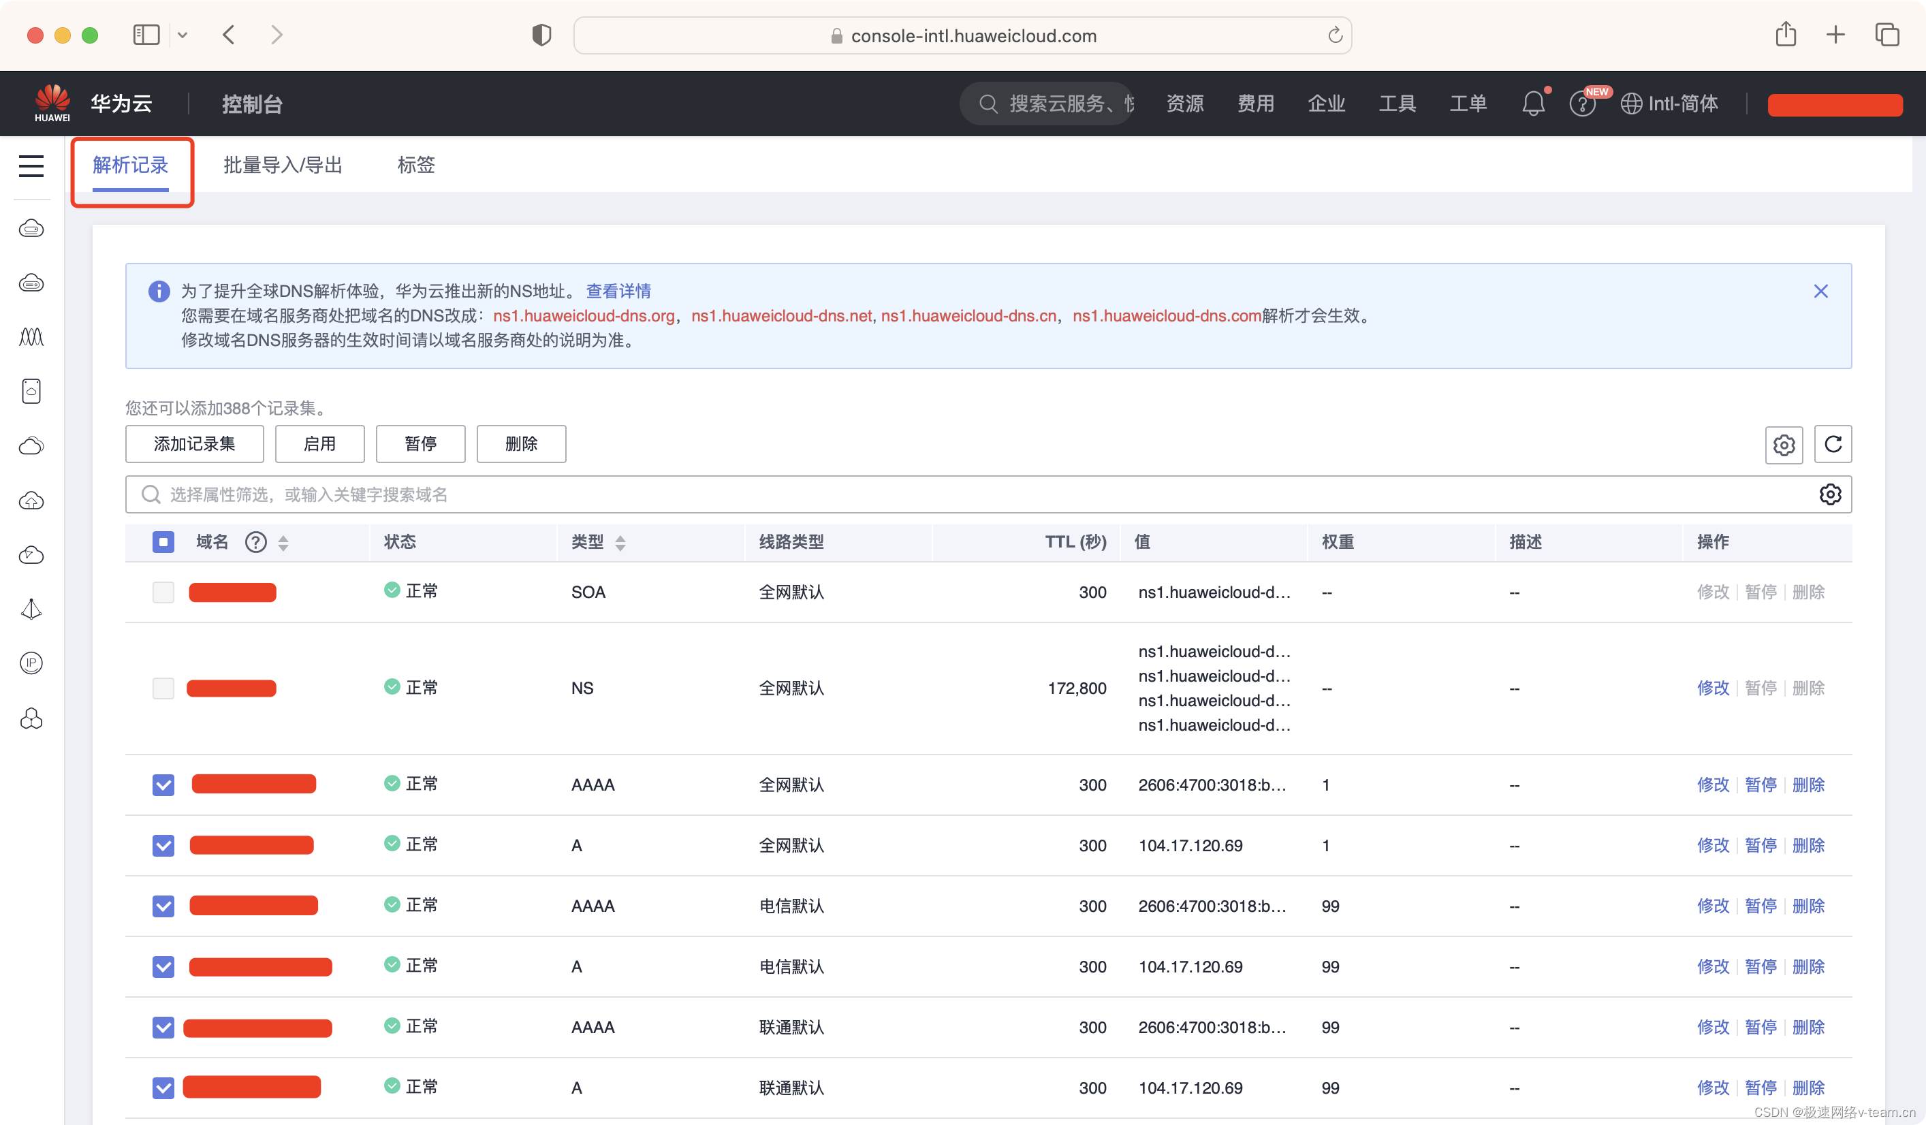Open column settings gear beside refresh
Viewport: 1926px width, 1125px height.
pos(1783,444)
